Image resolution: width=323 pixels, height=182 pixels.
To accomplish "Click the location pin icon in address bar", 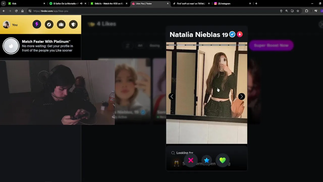I will (x=281, y=11).
